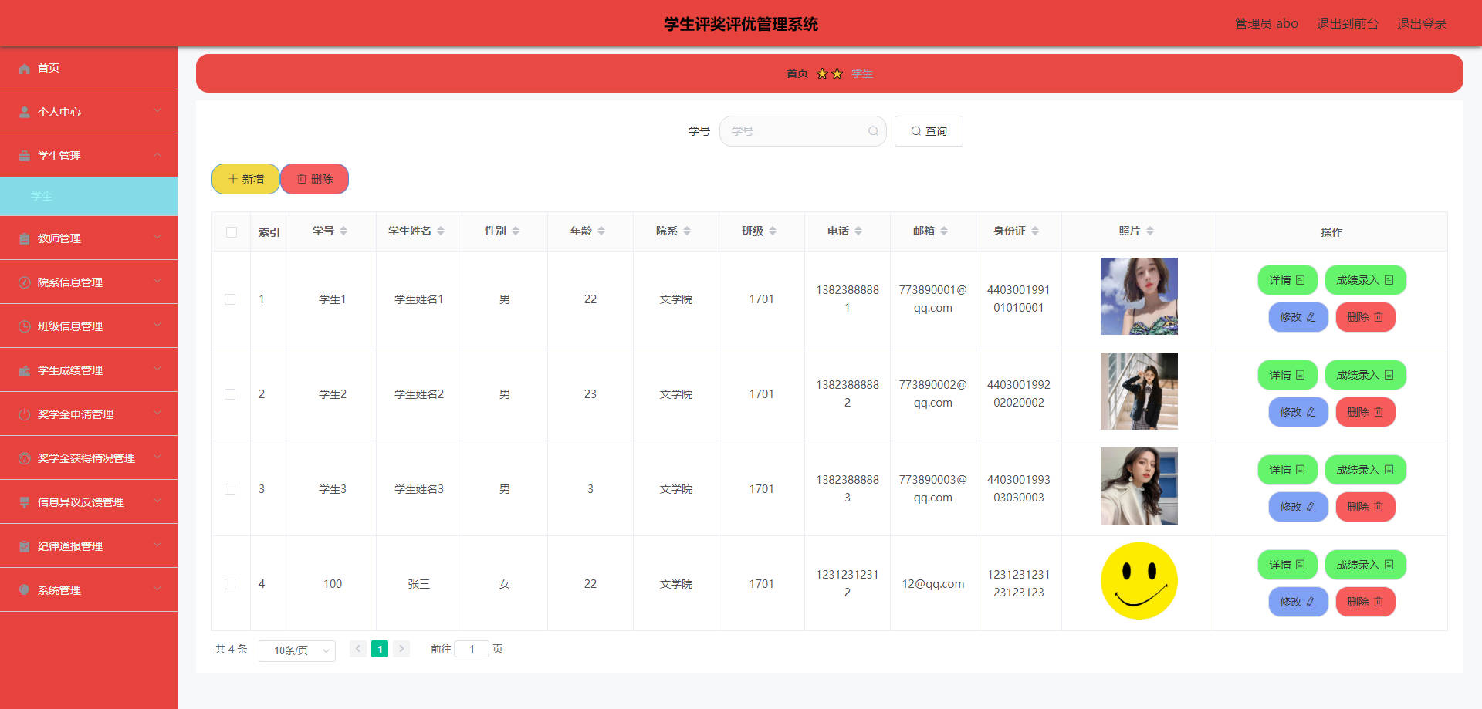Screen dimensions: 1482x709
Task: Select the 学生 submenu item
Action: 89,197
